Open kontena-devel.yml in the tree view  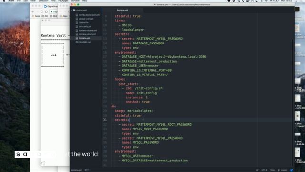point(87,34)
